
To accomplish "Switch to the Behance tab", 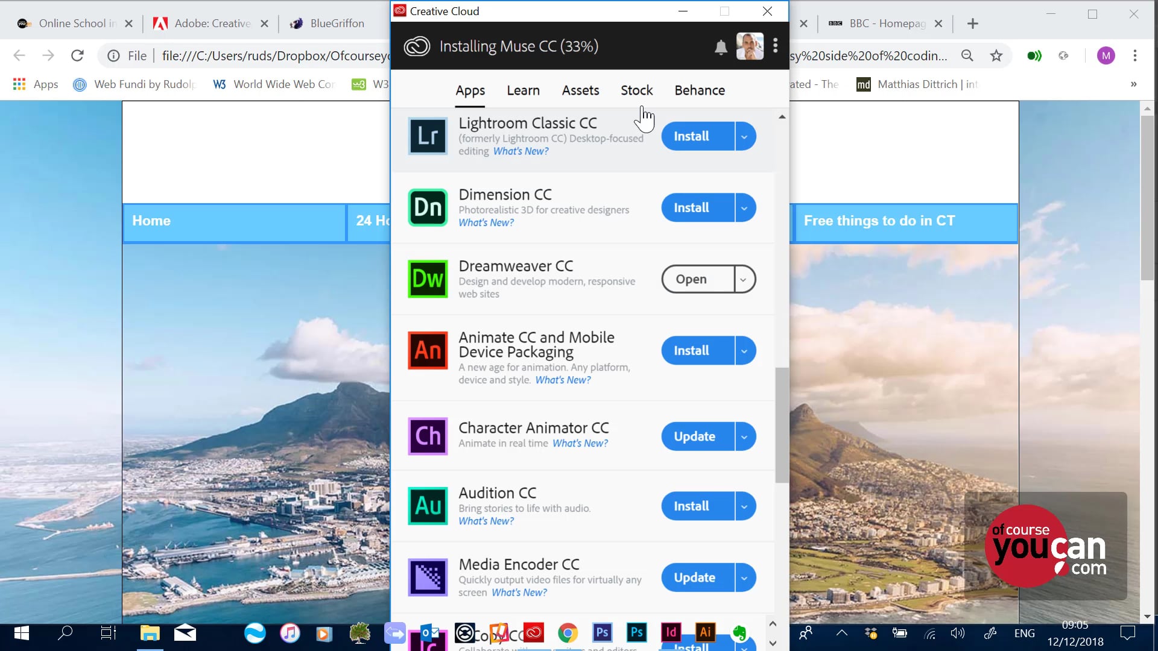I will [x=700, y=90].
